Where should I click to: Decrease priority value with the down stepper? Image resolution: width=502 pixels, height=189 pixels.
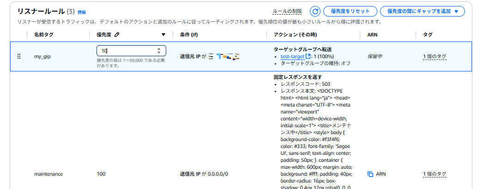(x=159, y=52)
